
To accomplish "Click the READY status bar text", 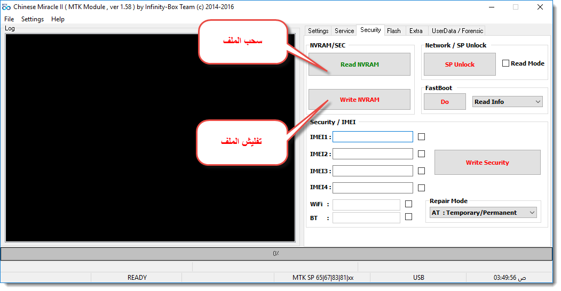I will pyautogui.click(x=137, y=278).
